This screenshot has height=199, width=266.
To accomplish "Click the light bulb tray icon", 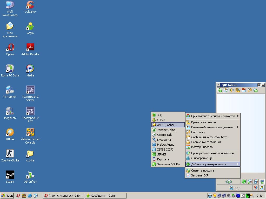I will point(215,196).
